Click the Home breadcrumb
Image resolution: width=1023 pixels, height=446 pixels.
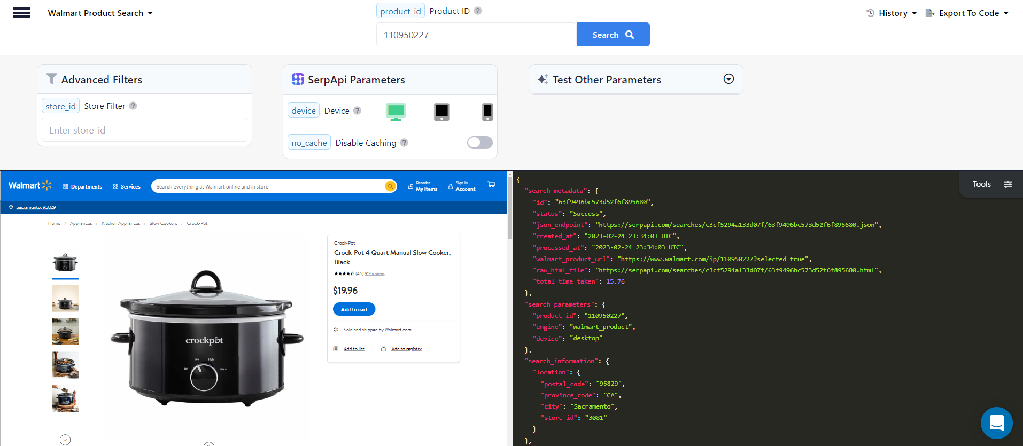coord(54,223)
